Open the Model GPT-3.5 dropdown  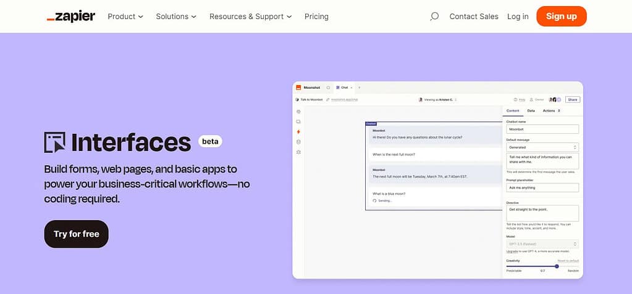click(542, 243)
